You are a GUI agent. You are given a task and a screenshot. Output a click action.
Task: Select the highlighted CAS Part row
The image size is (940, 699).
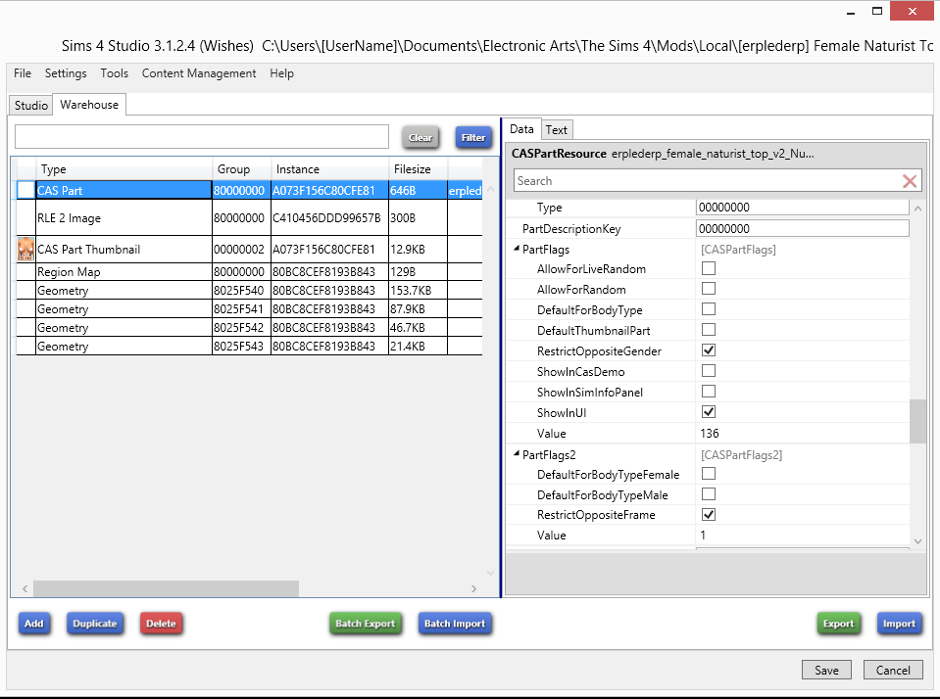click(249, 190)
